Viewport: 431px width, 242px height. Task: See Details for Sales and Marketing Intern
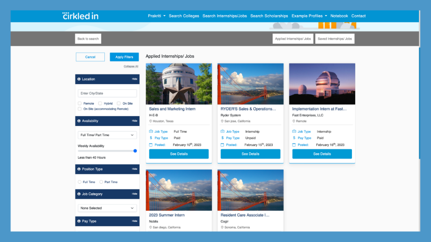[179, 154]
